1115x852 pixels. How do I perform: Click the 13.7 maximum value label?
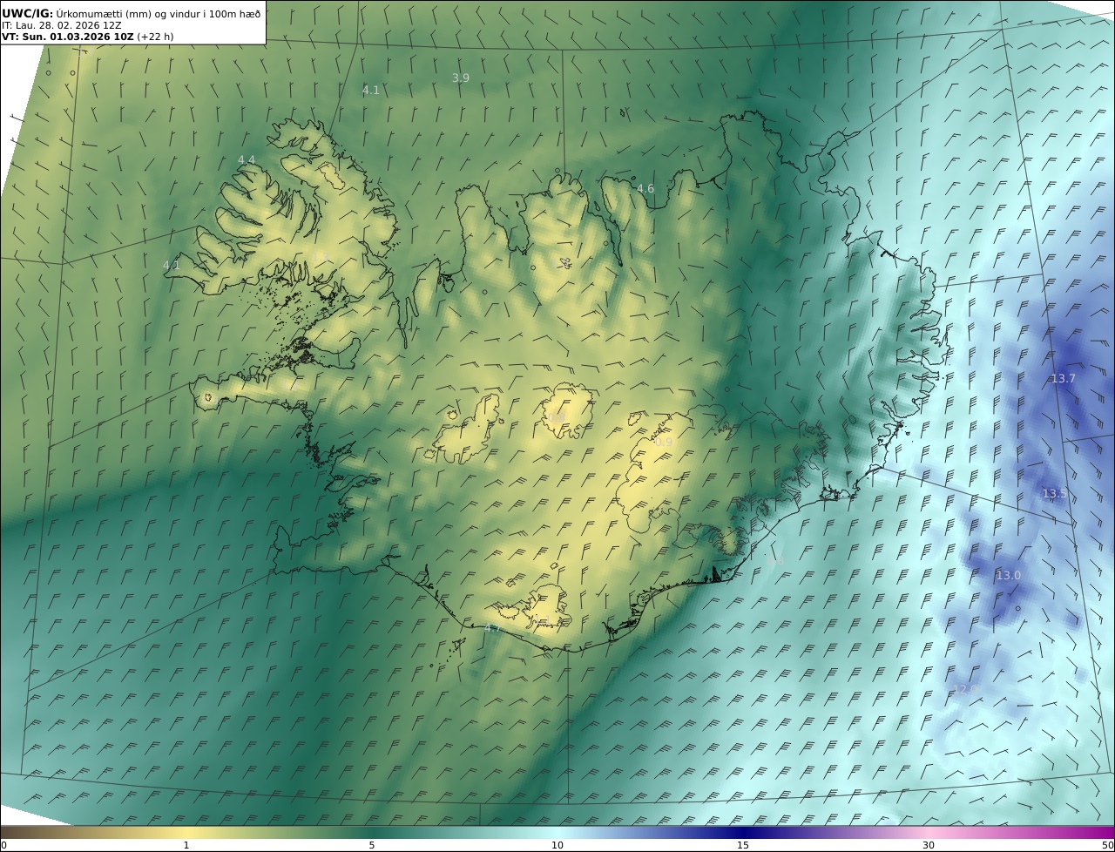coord(1064,378)
